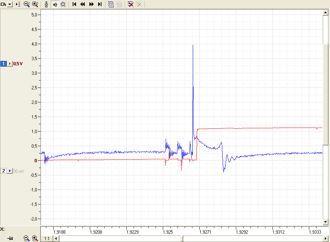Click the time axis label 1,9188
The width and height of the screenshot is (330, 242).
click(60, 232)
